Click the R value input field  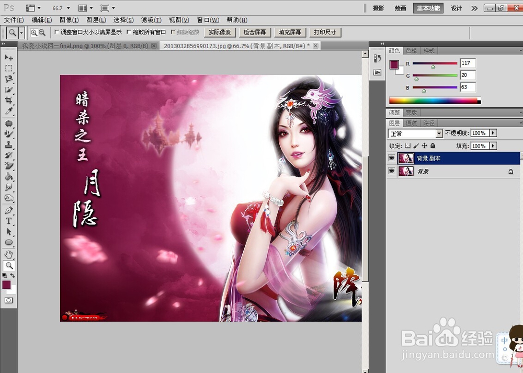(x=468, y=63)
